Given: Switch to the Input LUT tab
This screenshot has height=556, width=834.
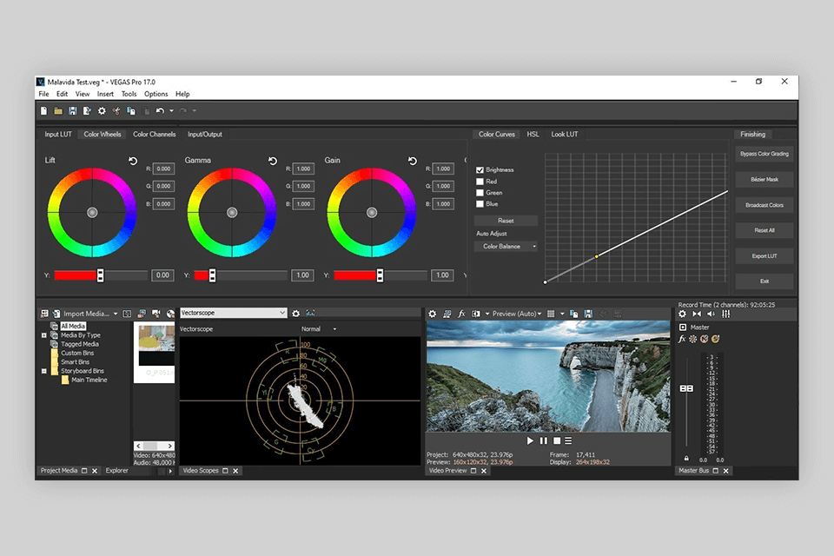Looking at the screenshot, I should pos(58,134).
